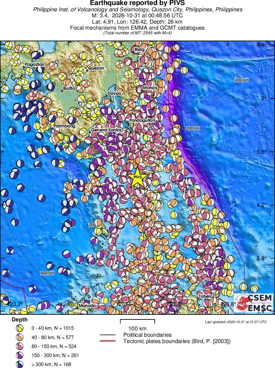
Task: Click the yellow PIVS epicenter star
Action: coord(138,177)
